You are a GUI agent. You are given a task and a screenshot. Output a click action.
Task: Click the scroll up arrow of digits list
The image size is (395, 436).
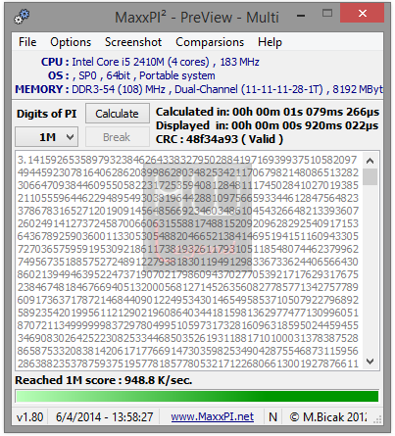pos(370,161)
